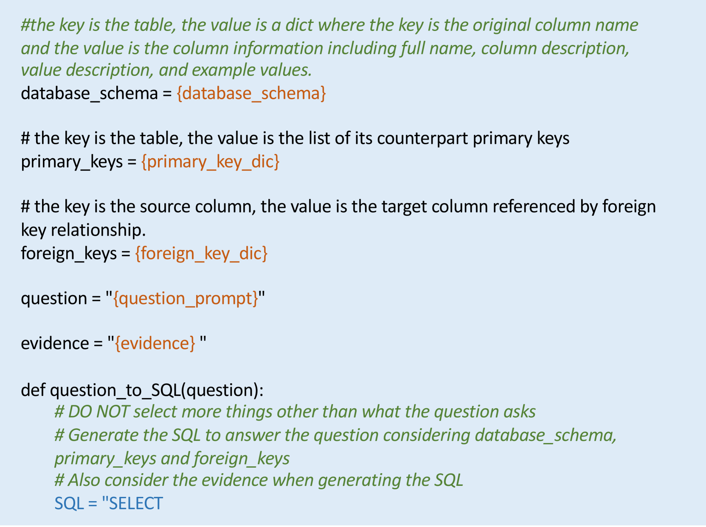This screenshot has width=706, height=527.
Task: Click the blue SQL = "SELECT line
Action: 109,503
